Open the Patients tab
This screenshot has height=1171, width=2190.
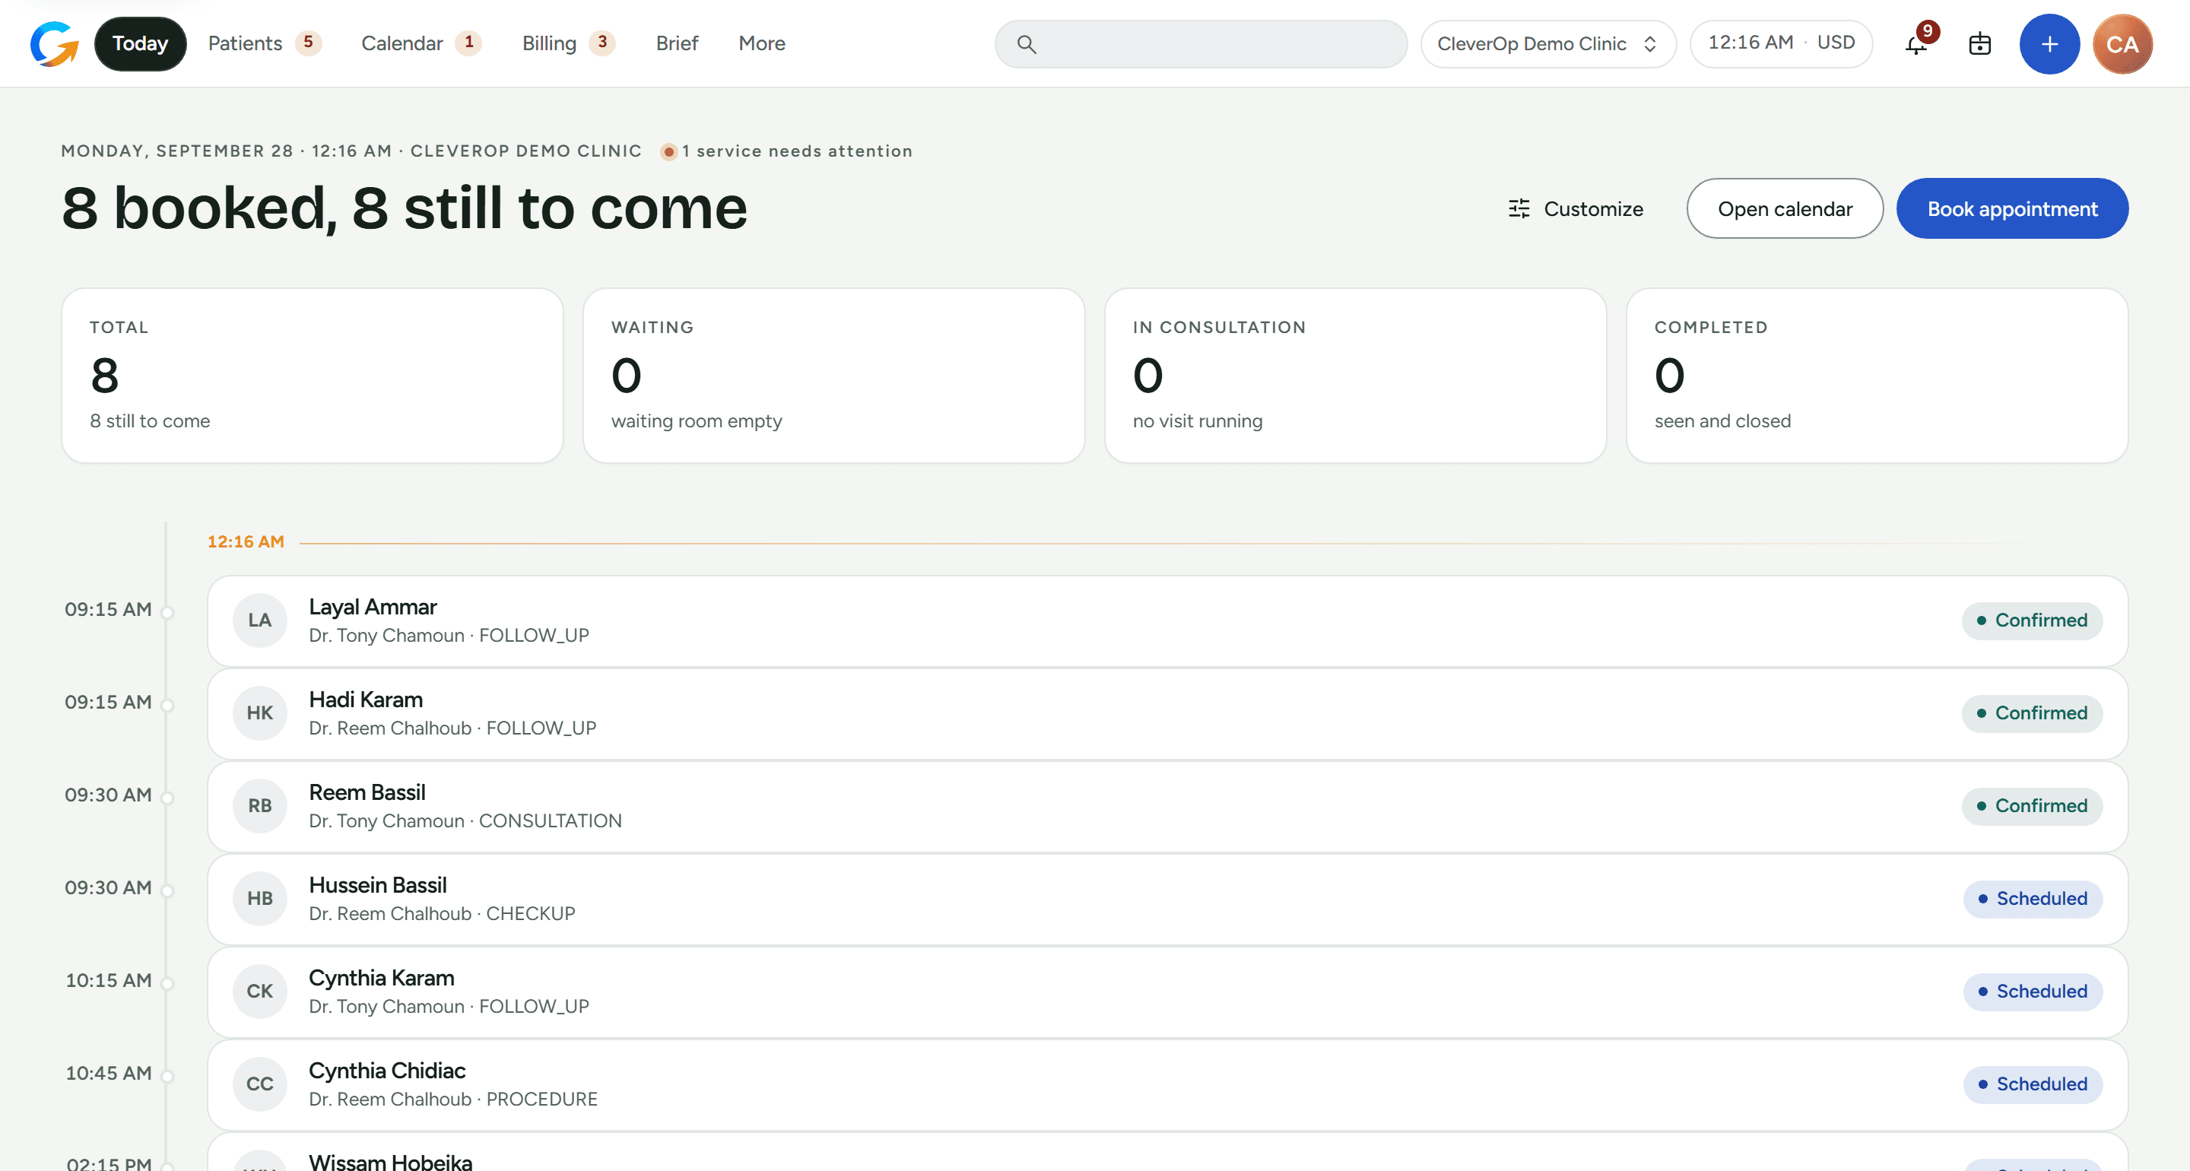(x=265, y=43)
